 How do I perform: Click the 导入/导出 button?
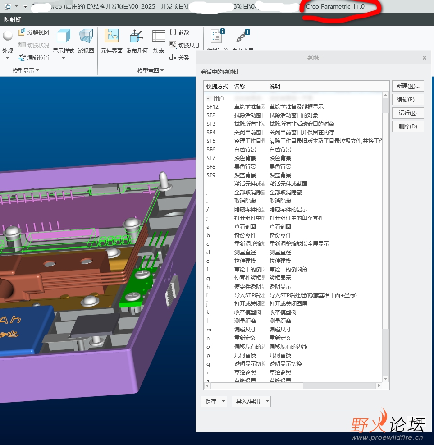point(248,402)
